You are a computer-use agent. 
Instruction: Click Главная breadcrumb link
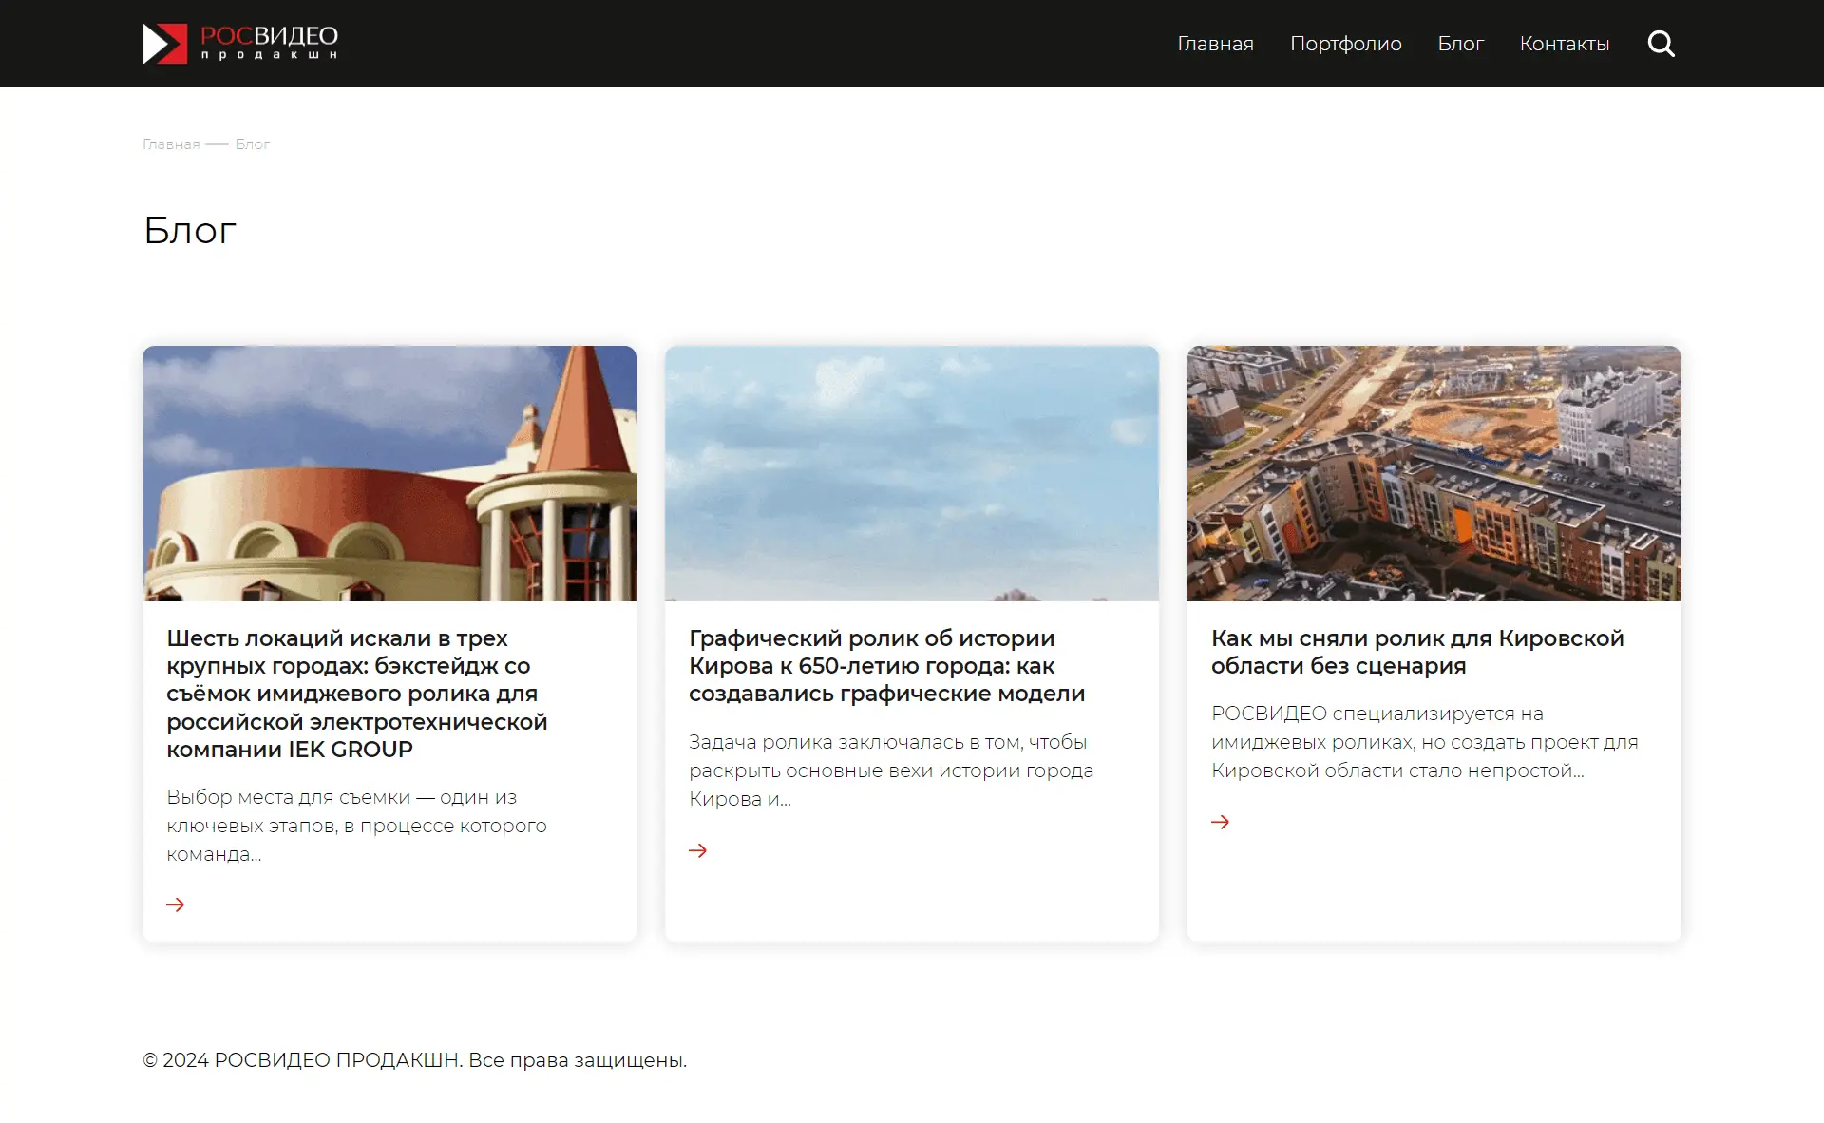coord(171,144)
